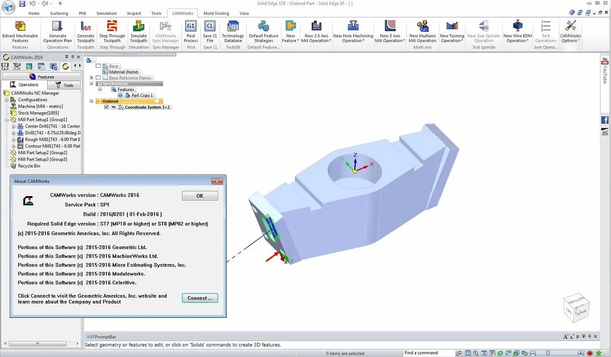
Task: Toggle the Base checkbox in PathFinder
Action: click(x=98, y=66)
